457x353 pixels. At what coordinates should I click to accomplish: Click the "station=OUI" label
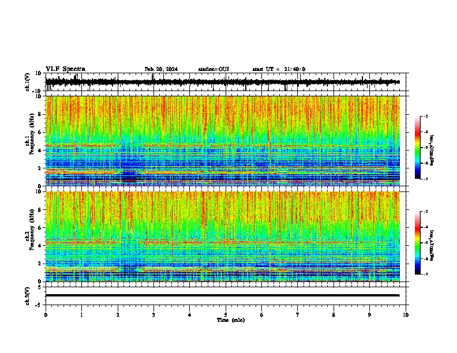[x=213, y=69]
